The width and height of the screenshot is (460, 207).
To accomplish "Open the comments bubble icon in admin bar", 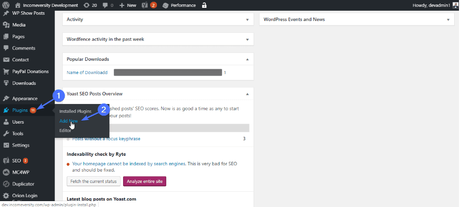I will point(105,5).
